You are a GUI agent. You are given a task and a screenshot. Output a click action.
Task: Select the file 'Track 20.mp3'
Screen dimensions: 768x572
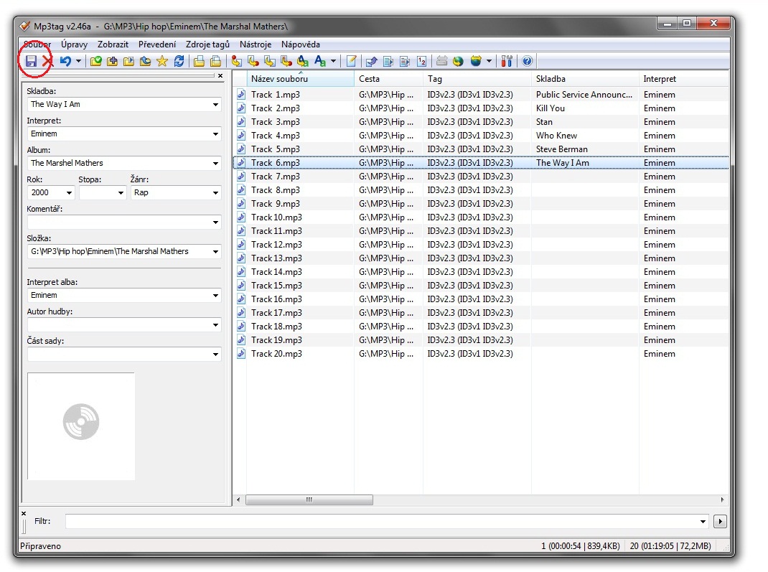277,354
